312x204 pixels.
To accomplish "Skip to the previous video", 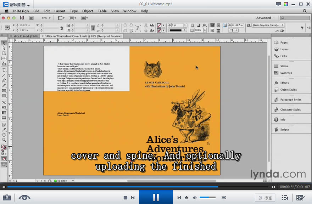I will [133, 198].
